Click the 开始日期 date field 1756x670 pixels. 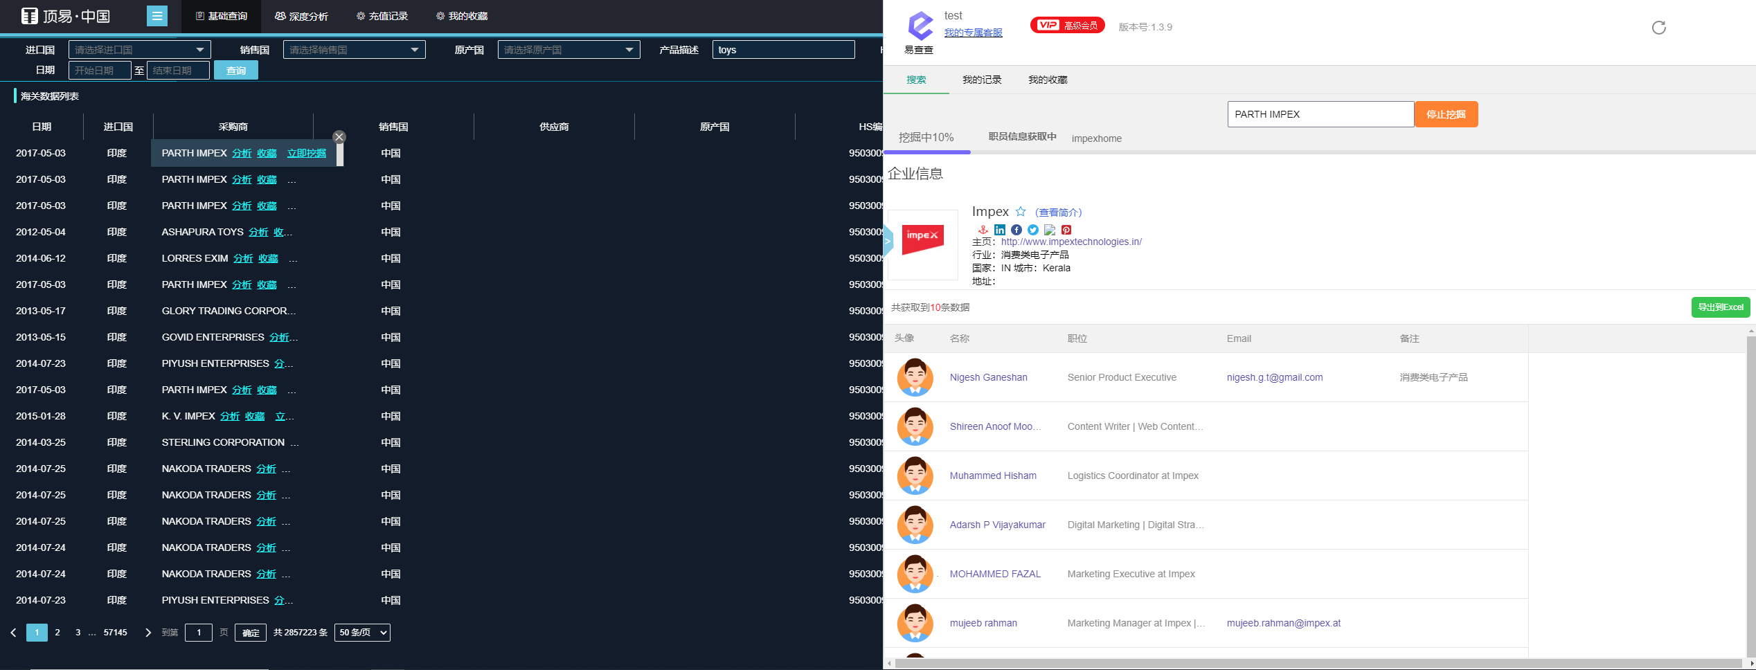pyautogui.click(x=100, y=71)
